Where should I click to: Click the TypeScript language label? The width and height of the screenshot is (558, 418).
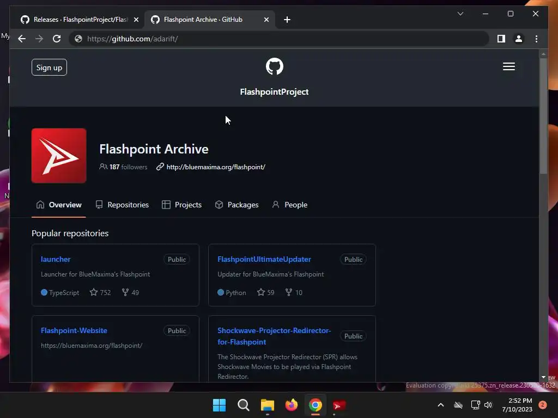point(60,292)
